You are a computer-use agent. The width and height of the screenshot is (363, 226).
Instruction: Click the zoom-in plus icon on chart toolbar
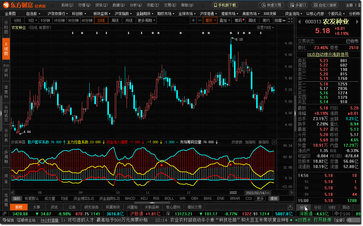[x=193, y=20]
